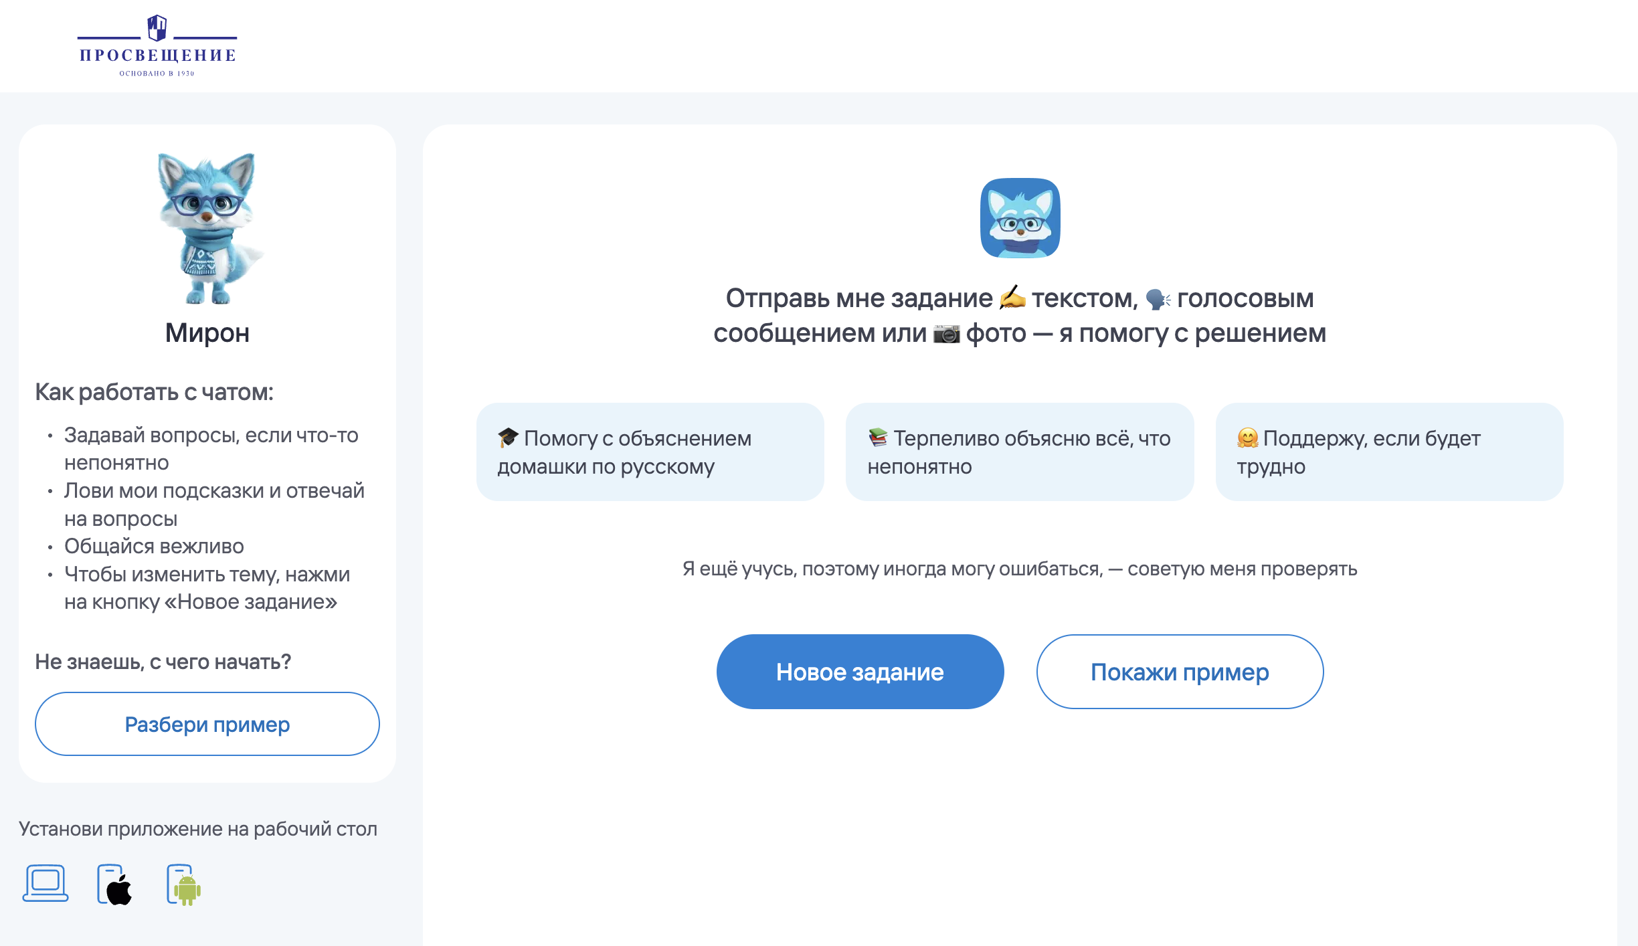Click the Мирон fox mascot picture

[x=209, y=228]
